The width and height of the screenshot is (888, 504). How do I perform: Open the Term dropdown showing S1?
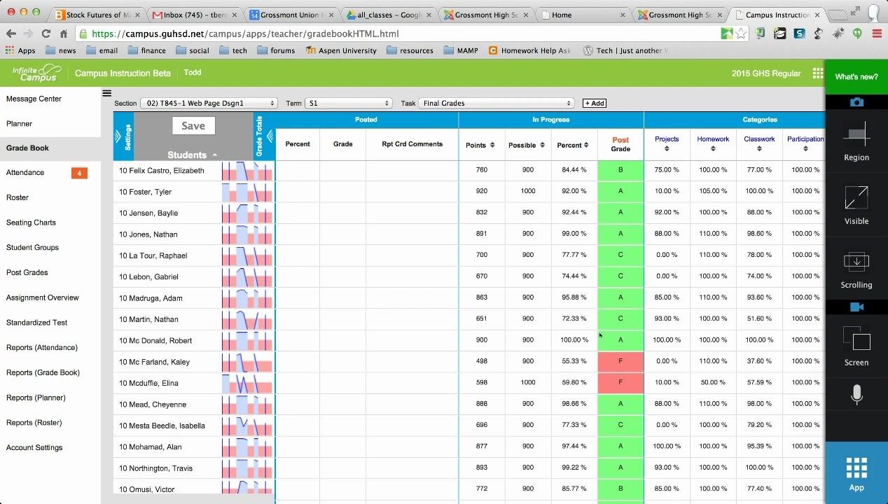click(348, 103)
